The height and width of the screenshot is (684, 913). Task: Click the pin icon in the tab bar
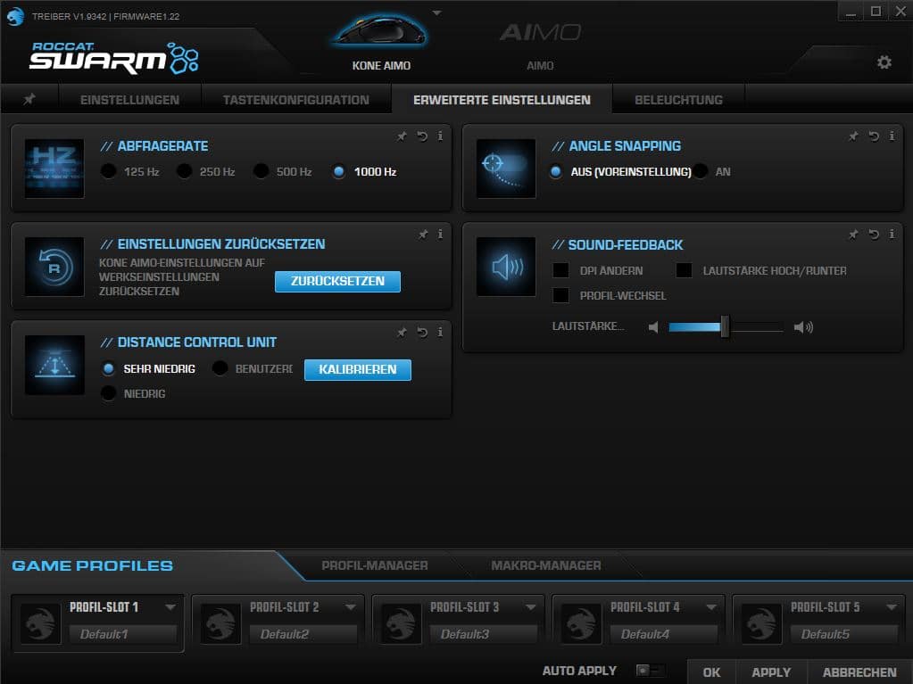[29, 100]
